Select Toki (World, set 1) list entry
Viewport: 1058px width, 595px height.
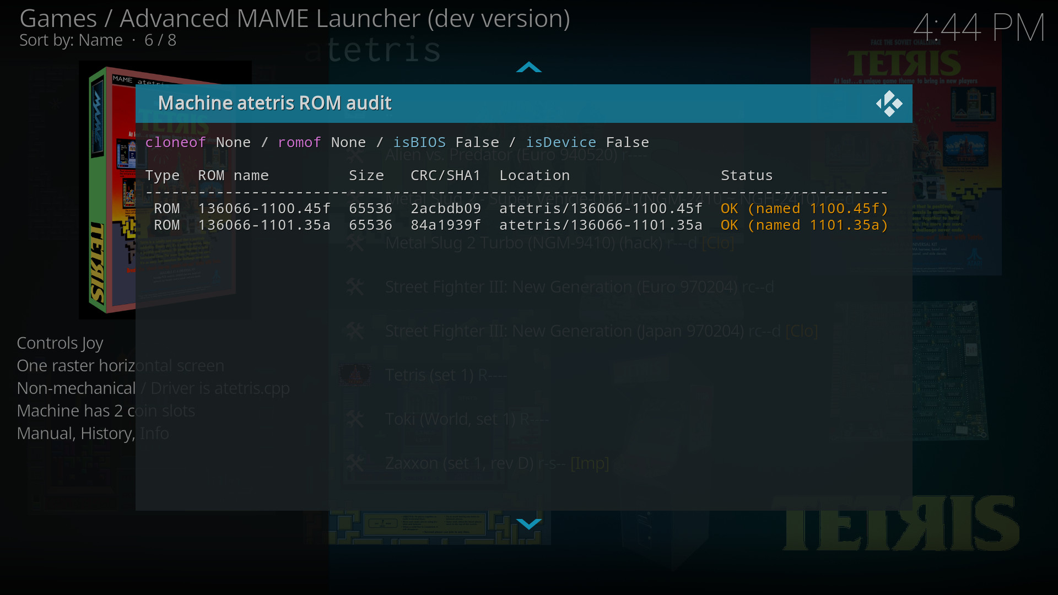[x=466, y=419]
